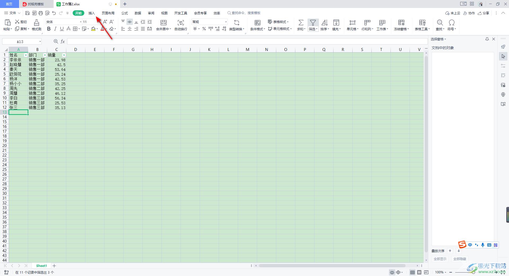Screen dimensions: 509x276
Task: Click the horizontal scrollbar at bottom
Action: point(332,266)
